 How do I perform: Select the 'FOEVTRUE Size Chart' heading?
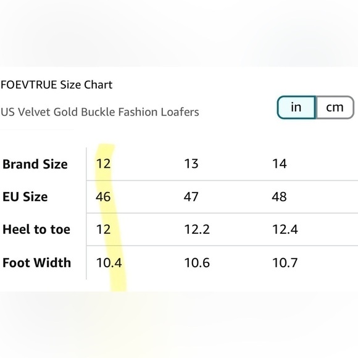[x=57, y=85]
